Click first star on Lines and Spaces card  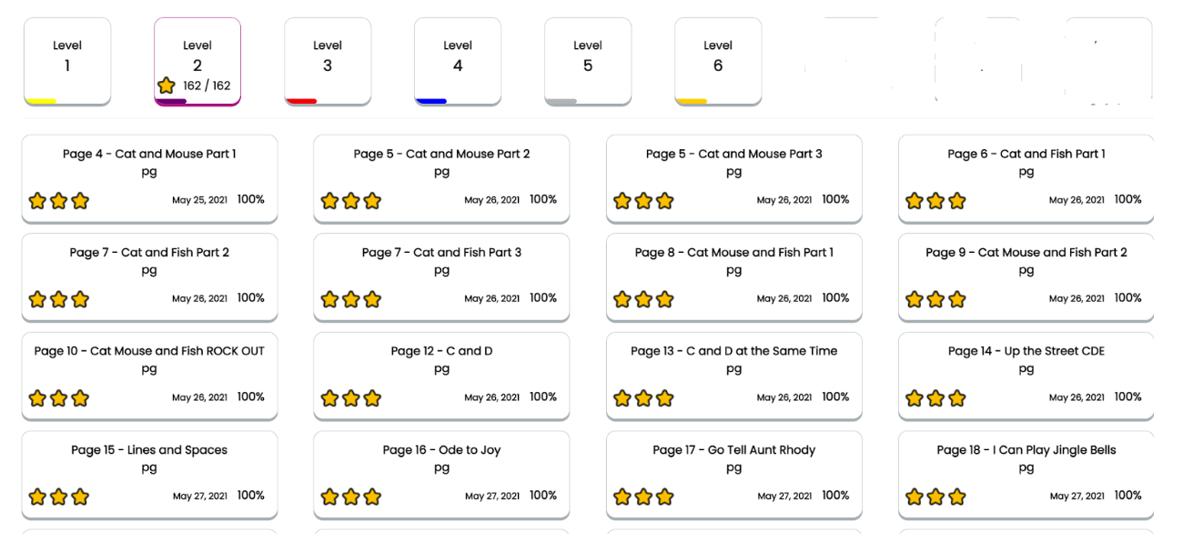[x=37, y=497]
